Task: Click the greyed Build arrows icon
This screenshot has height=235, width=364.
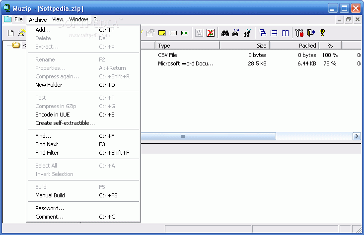Action: pyautogui.click(x=199, y=33)
